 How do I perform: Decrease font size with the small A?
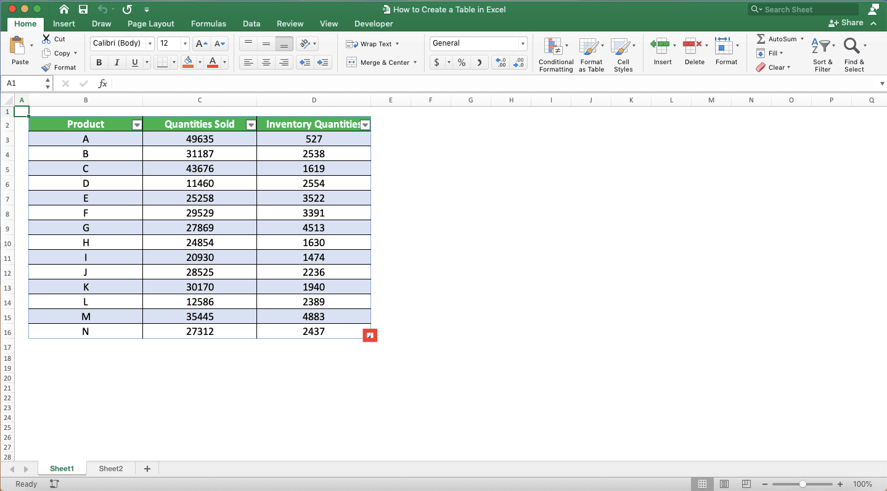[x=219, y=43]
